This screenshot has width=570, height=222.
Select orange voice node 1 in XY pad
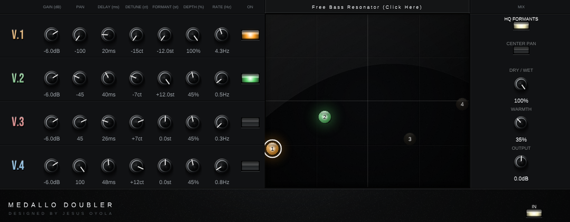click(272, 149)
